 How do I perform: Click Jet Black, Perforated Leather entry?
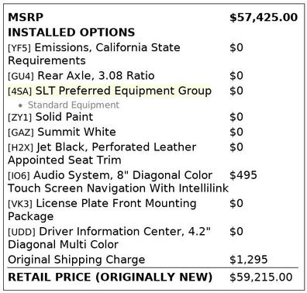[x=102, y=153]
